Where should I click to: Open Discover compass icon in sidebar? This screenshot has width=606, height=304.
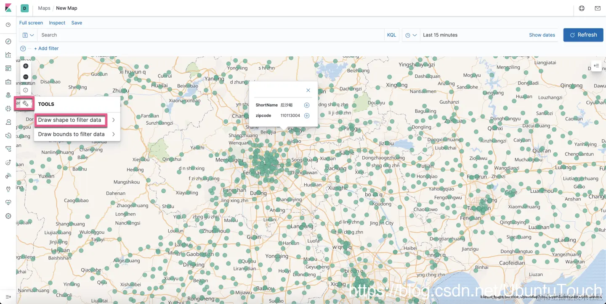8,42
